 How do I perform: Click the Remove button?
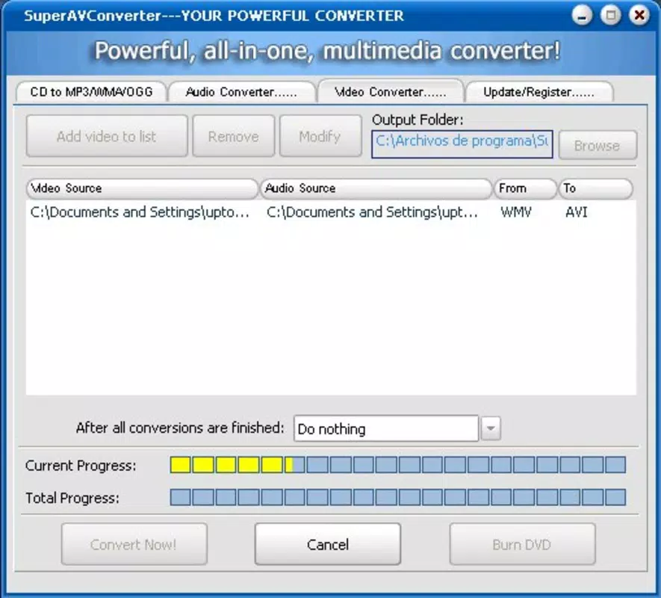coord(234,136)
